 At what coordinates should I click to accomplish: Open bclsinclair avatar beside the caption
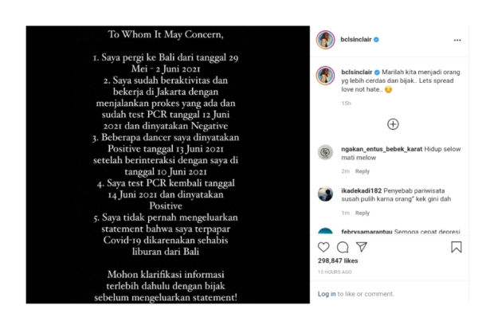tap(325, 76)
